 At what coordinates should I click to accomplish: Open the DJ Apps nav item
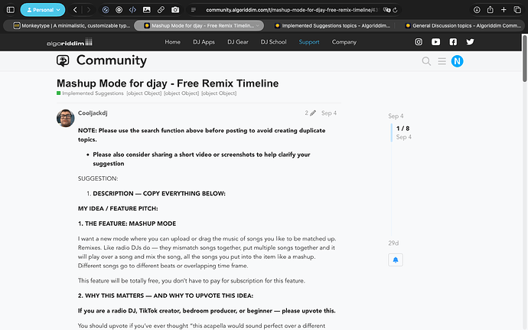tap(204, 42)
